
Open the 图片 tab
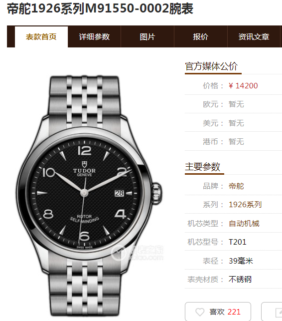click(x=147, y=37)
